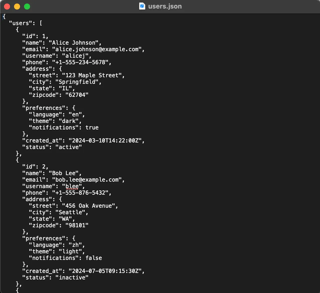Click the users.json document icon in title bar
Viewport: 320px width, 293px height.
coord(142,6)
